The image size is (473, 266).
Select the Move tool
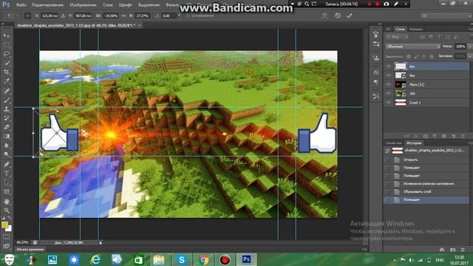tap(7, 35)
